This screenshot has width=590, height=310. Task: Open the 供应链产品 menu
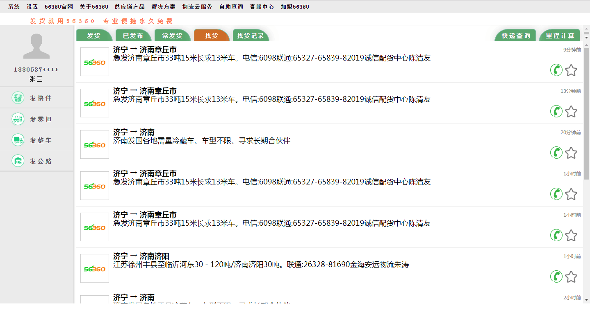point(130,7)
